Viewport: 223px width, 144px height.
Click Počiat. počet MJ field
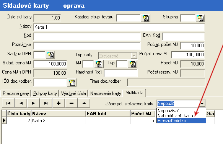pos(192,46)
